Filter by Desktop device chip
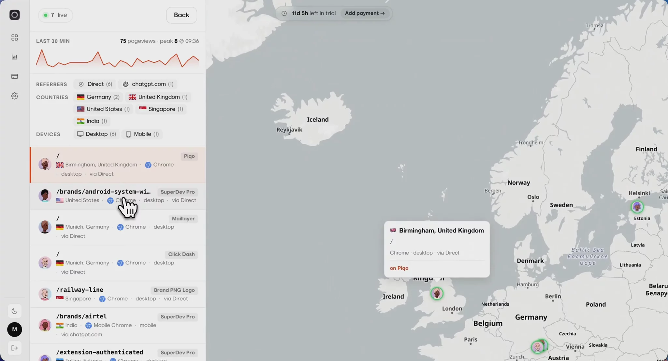 (96, 134)
